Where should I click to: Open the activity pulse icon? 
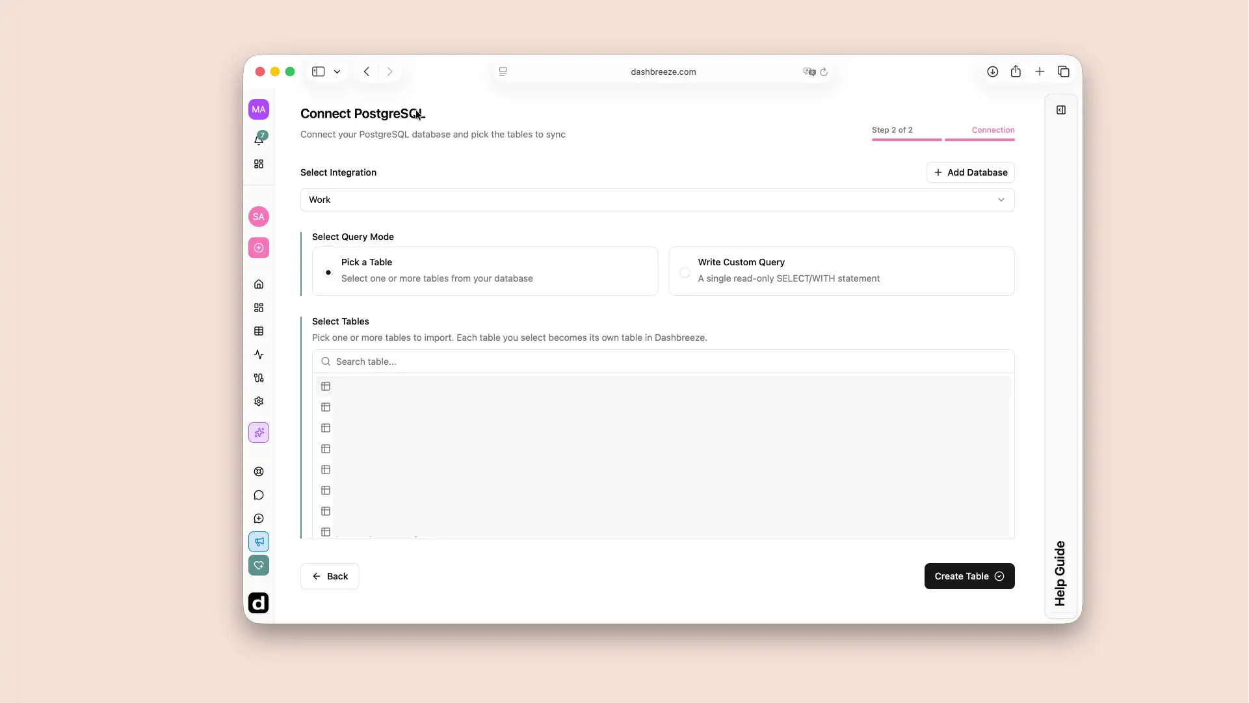(x=259, y=354)
